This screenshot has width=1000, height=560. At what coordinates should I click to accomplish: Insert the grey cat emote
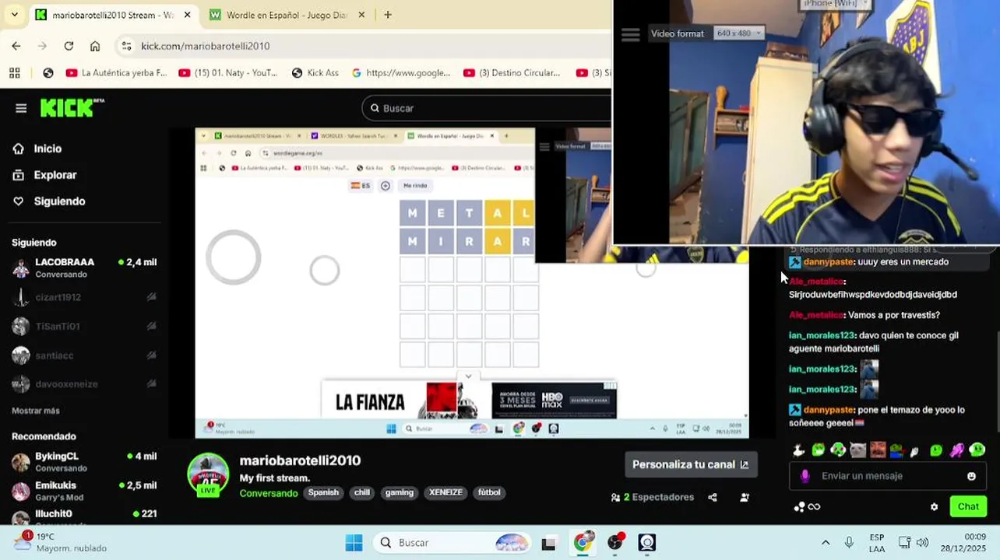[x=857, y=450]
